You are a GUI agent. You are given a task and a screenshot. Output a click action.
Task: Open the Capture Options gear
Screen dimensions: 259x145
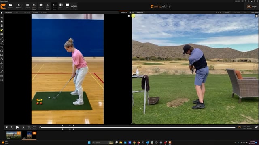click(34, 6)
